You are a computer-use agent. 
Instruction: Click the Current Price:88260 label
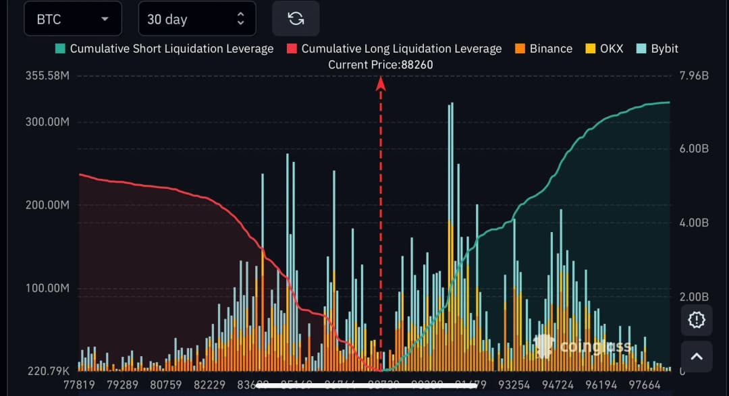coord(381,65)
